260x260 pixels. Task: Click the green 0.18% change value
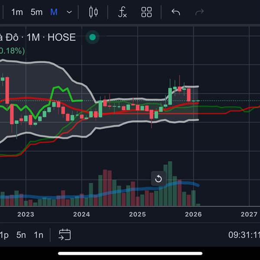tap(12, 51)
